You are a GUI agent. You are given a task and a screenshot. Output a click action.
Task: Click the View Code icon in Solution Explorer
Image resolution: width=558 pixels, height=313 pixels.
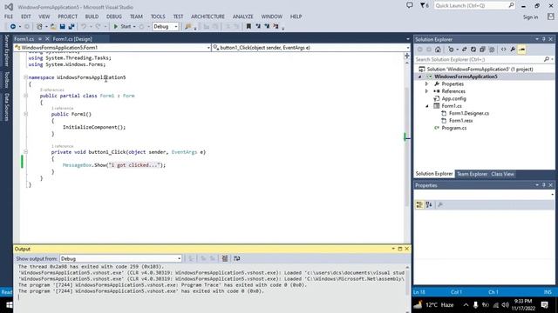coord(504,50)
